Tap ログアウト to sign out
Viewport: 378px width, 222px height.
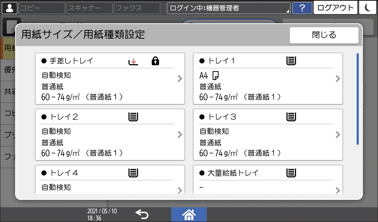coord(335,7)
